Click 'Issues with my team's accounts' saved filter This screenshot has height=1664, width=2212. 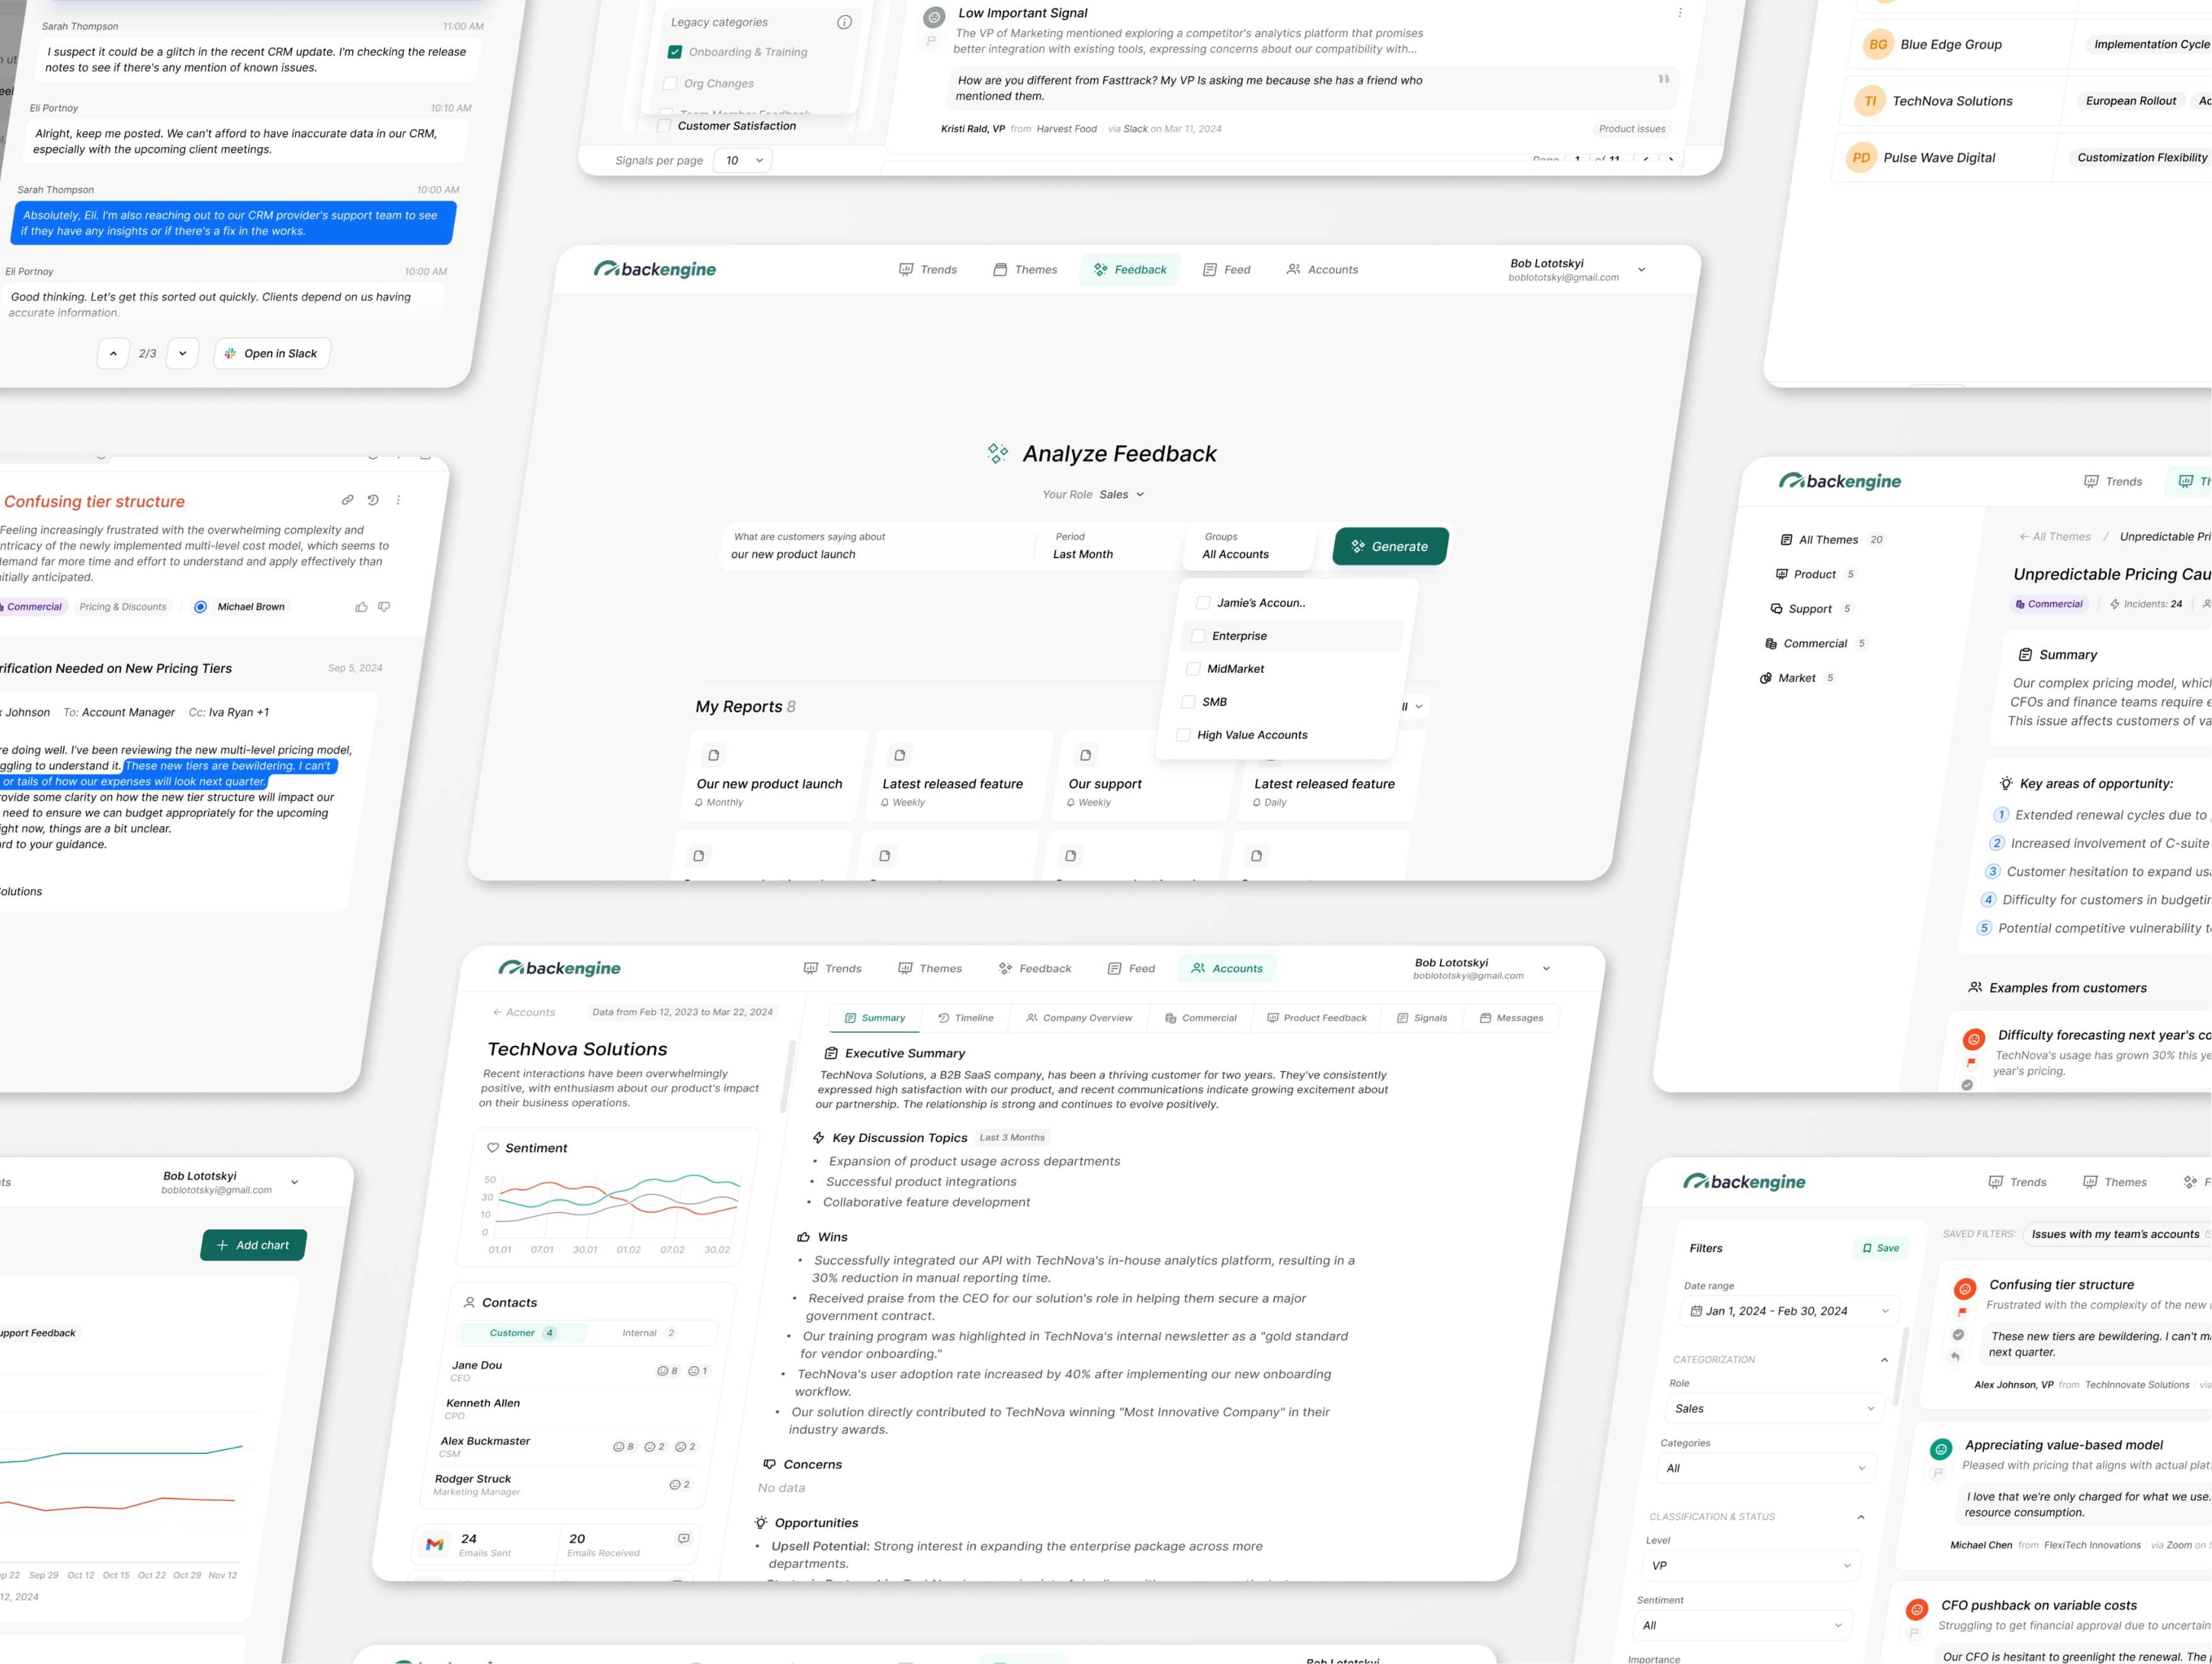click(2116, 1234)
